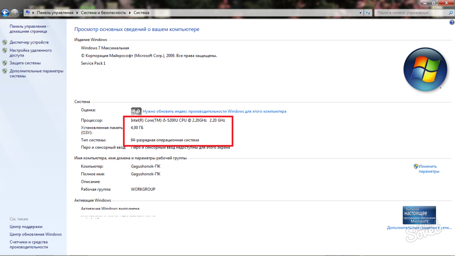This screenshot has width=455, height=256.
Task: Click 'Service Pack 1' text
Action: click(93, 63)
